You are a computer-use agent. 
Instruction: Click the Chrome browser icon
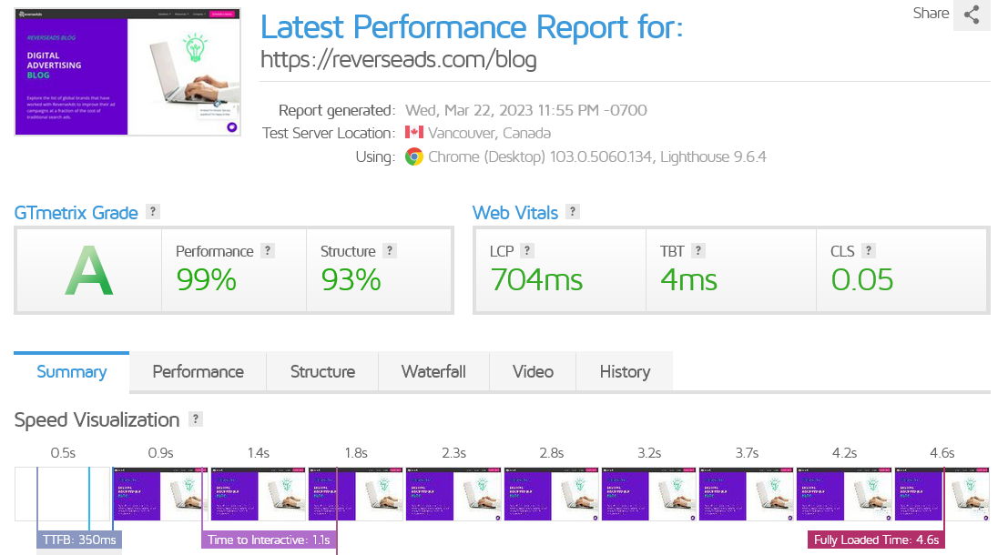414,156
